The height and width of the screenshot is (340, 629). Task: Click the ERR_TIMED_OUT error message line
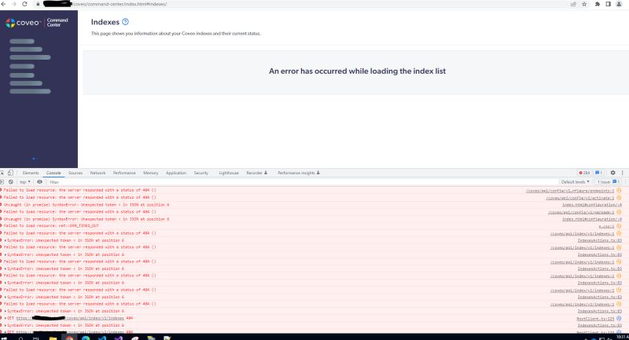tap(51, 226)
